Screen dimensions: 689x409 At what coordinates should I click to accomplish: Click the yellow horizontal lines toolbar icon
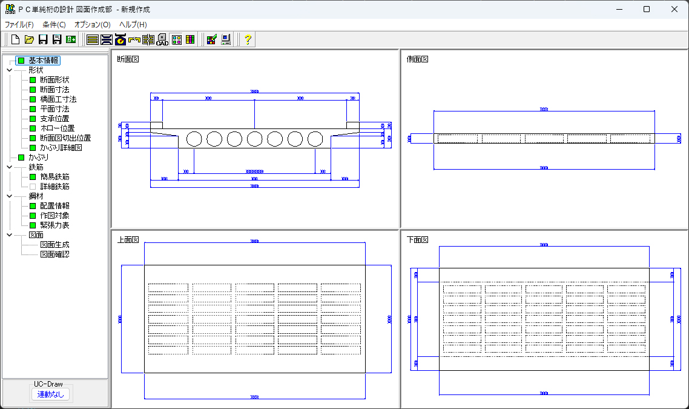pyautogui.click(x=92, y=39)
